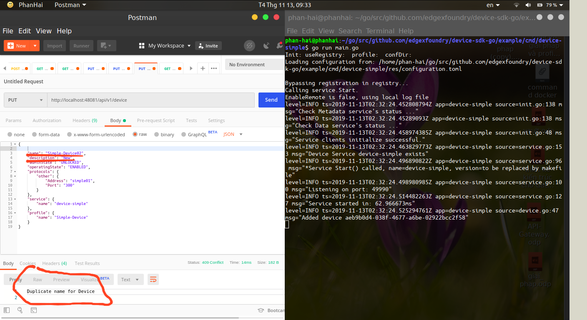Open the notifications bell icon
This screenshot has width=587, height=320.
pyautogui.click(x=278, y=45)
